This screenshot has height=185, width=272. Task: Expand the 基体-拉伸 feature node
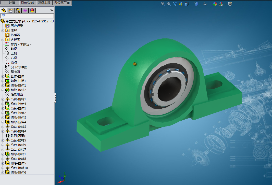pos(3,76)
